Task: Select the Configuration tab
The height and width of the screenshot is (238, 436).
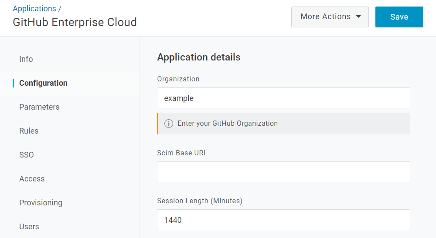Action: pyautogui.click(x=43, y=83)
